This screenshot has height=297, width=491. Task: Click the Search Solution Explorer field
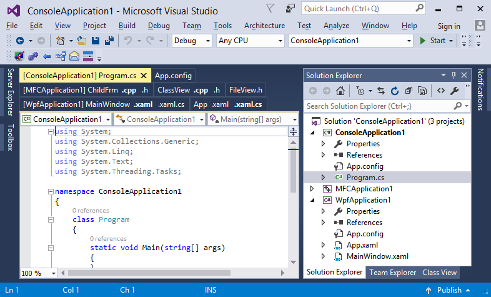point(381,106)
